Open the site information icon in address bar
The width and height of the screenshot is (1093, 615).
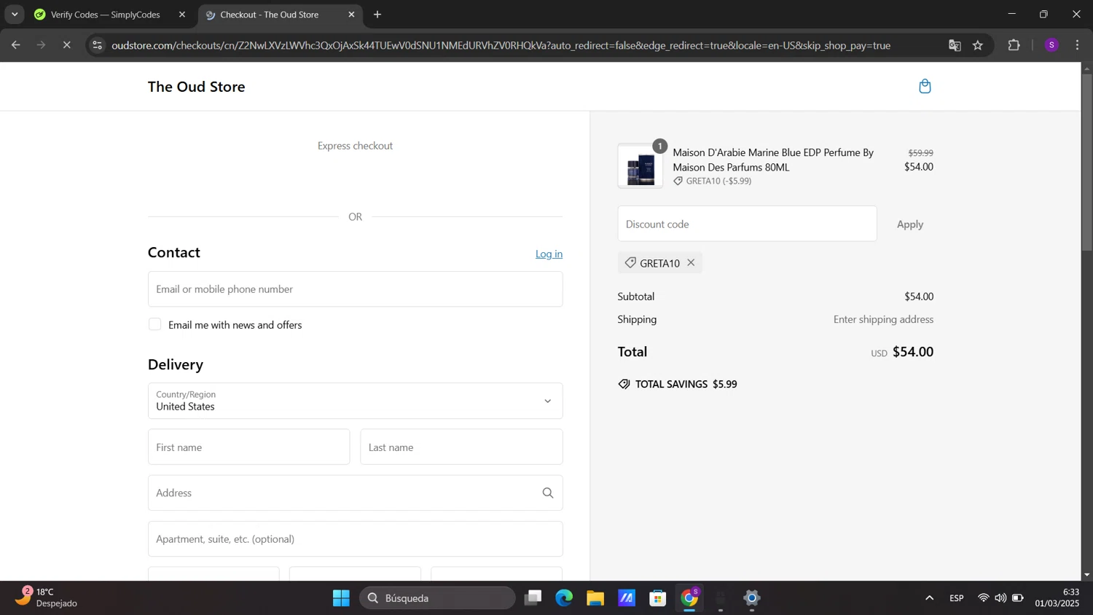coord(97,45)
